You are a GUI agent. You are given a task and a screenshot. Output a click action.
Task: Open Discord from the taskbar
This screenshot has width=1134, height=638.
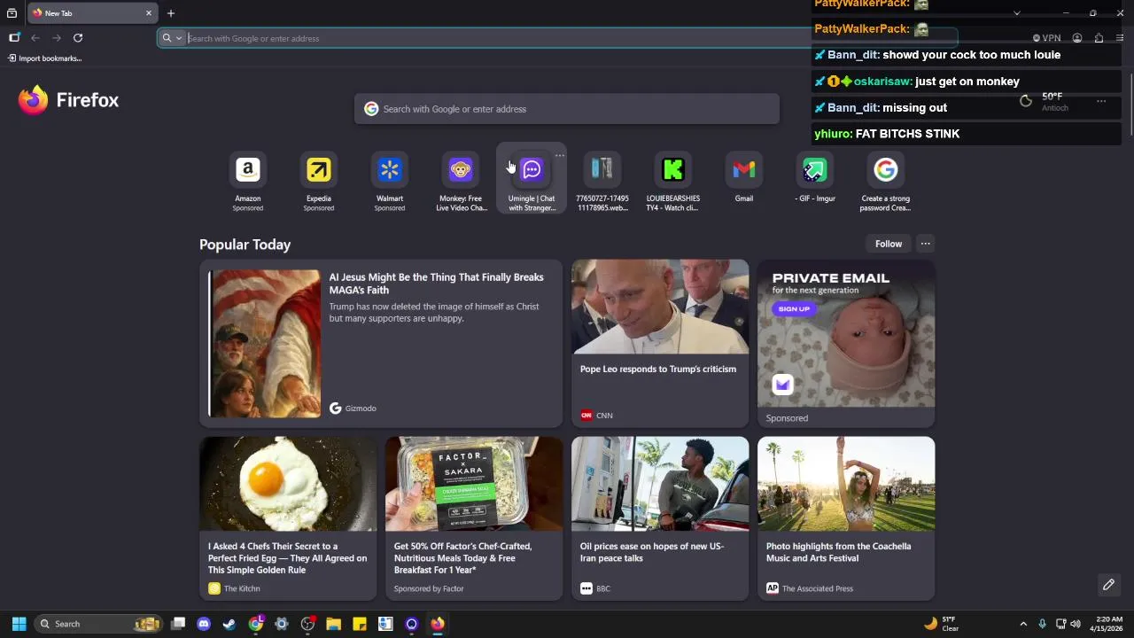pos(204,624)
